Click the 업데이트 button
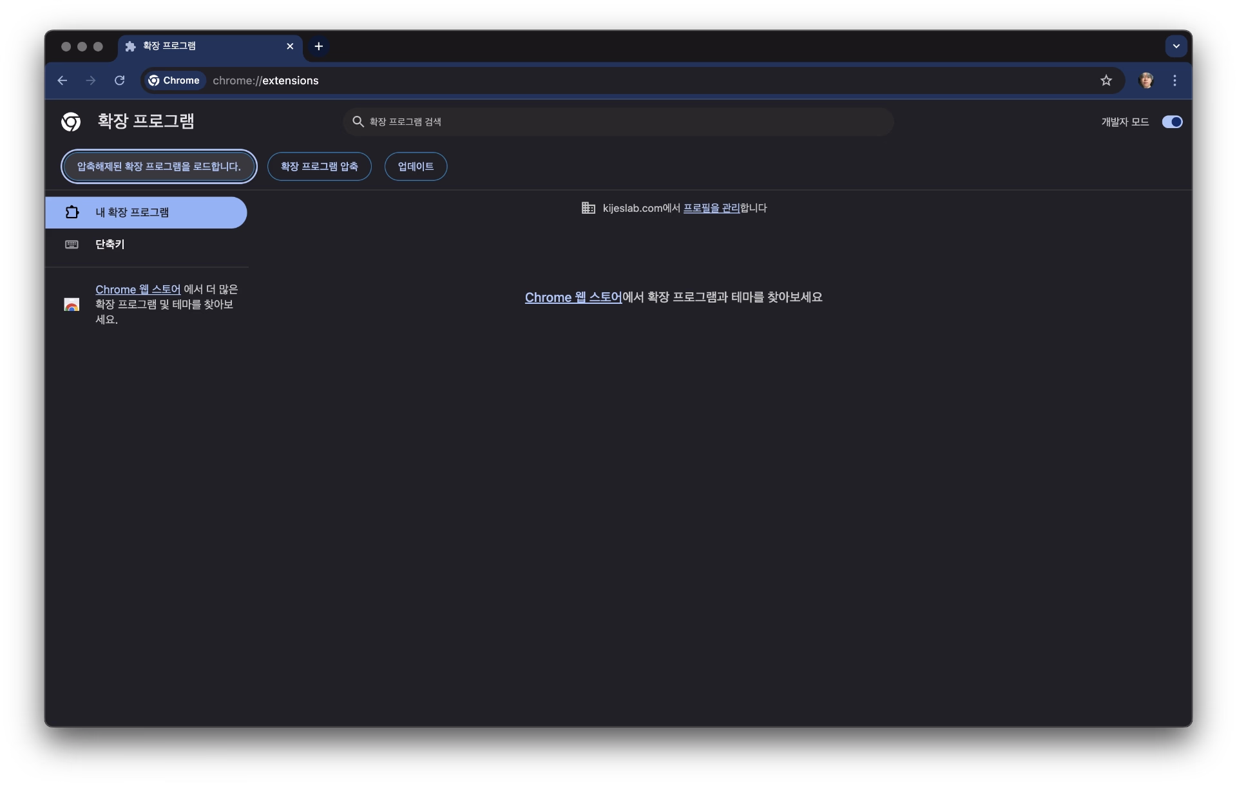The height and width of the screenshot is (786, 1237). pos(415,166)
